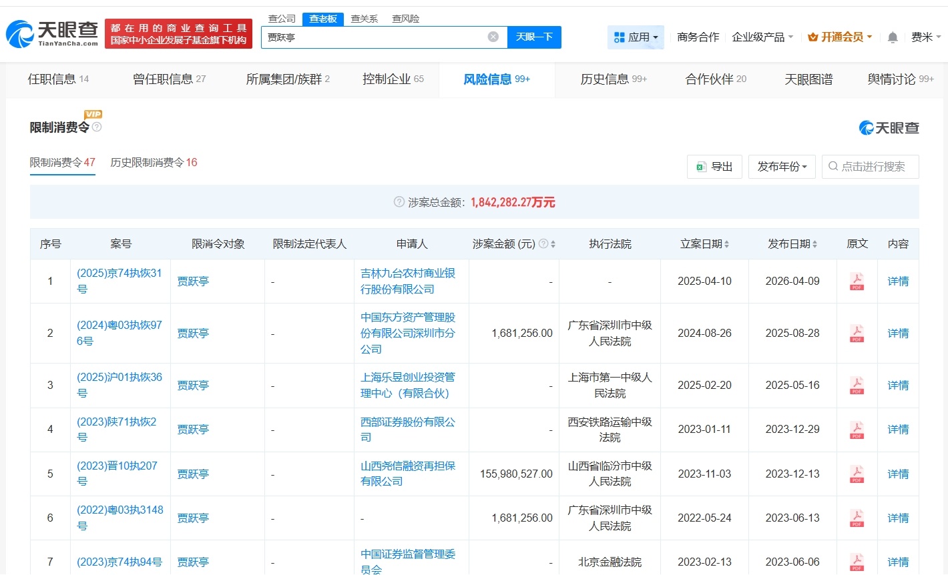
Task: Click the 点击进行搜索 table search field
Action: point(871,167)
